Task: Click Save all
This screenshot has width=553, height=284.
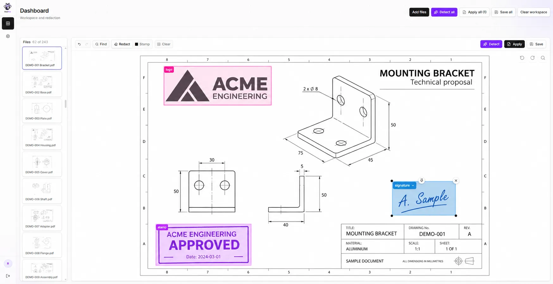Action: pyautogui.click(x=504, y=12)
